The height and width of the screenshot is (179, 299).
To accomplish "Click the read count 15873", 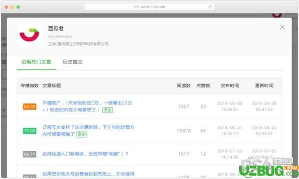I will 184,131.
